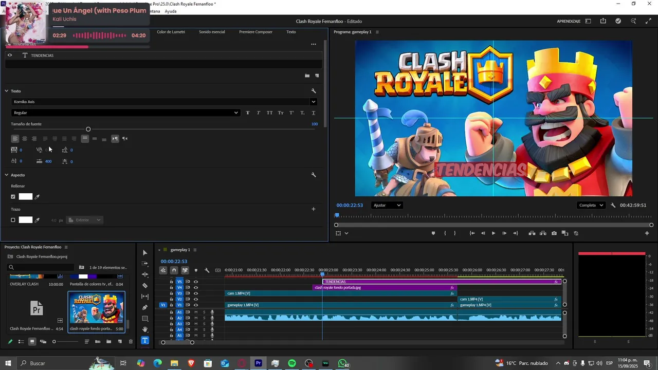Screen dimensions: 658x370
Task: Export frame with the camera icon
Action: coord(554,233)
